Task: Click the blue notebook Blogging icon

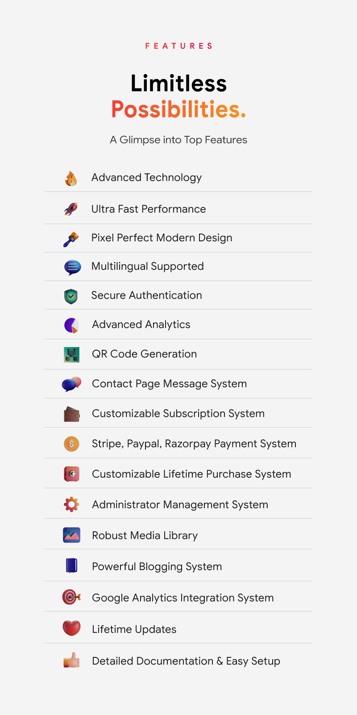Action: coord(71,566)
